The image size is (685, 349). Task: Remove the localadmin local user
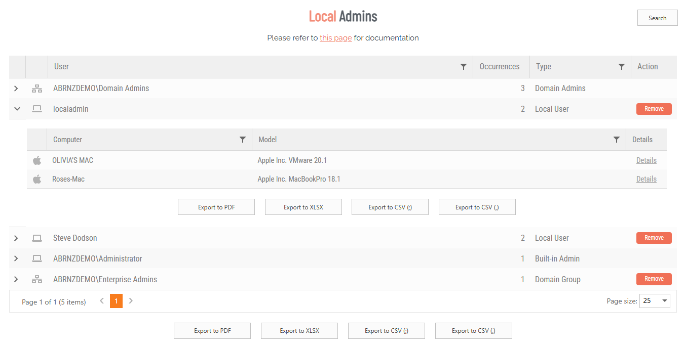654,109
